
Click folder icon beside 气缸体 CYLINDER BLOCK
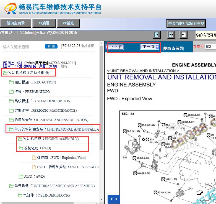(20, 195)
